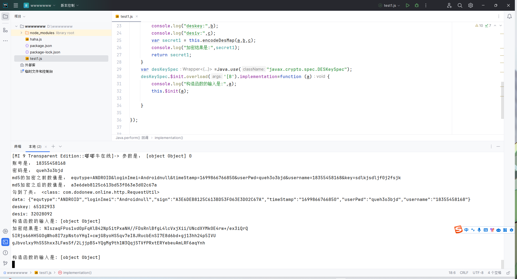This screenshot has height=279, width=517.
Task: Close the 本地 (2) terminal tab
Action: (46, 146)
